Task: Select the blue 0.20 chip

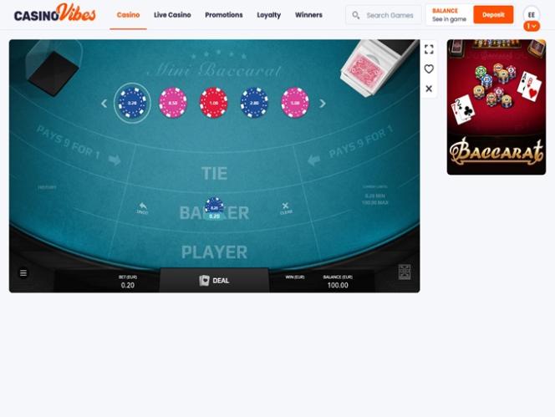Action: 132,103
